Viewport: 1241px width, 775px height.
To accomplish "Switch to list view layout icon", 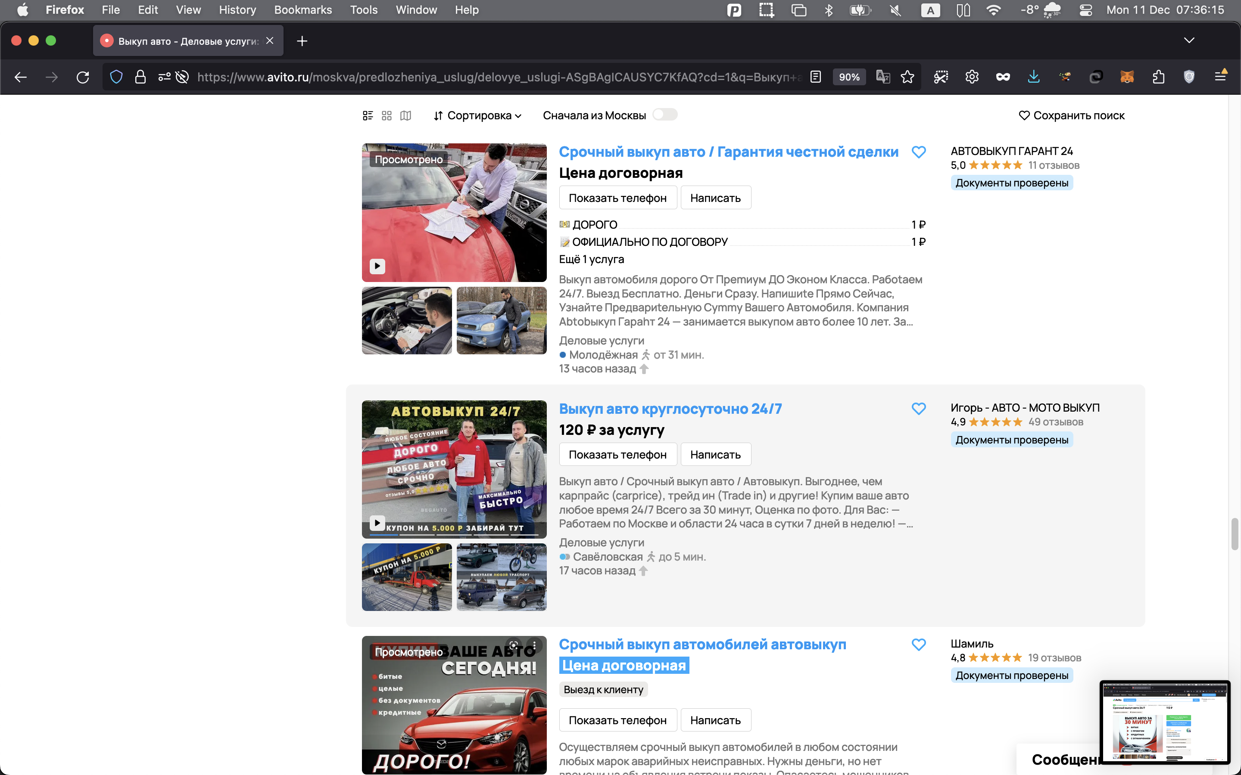I will pyautogui.click(x=368, y=115).
